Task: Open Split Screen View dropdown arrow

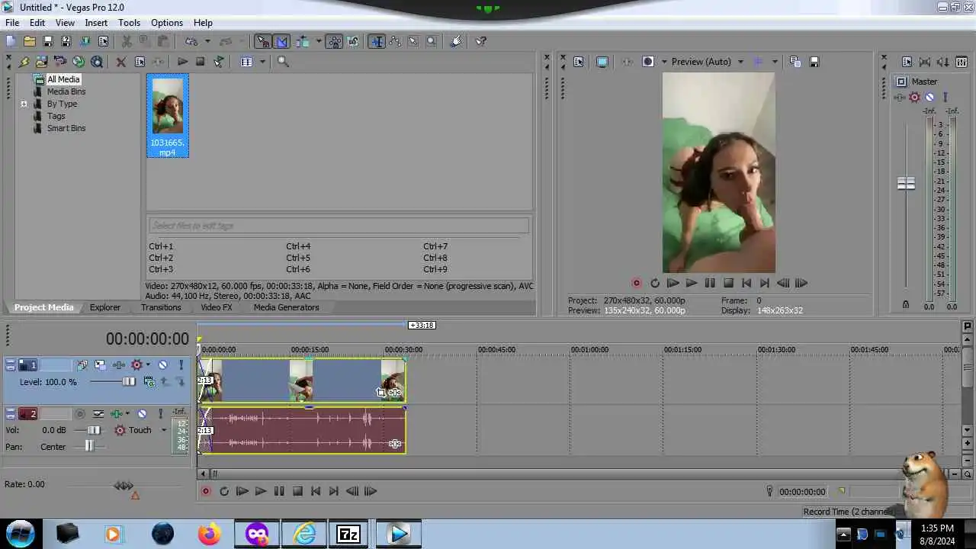Action: tap(664, 62)
